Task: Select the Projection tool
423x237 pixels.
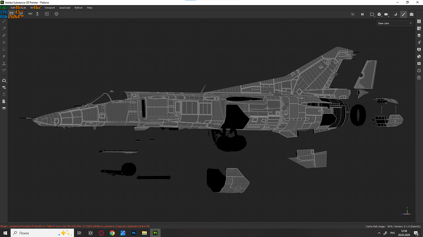Action: coord(4,35)
